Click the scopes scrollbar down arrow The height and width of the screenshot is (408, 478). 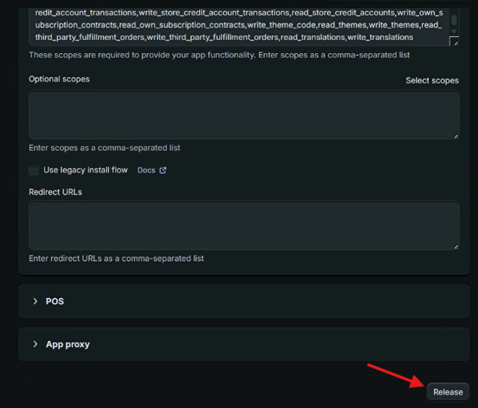454,31
